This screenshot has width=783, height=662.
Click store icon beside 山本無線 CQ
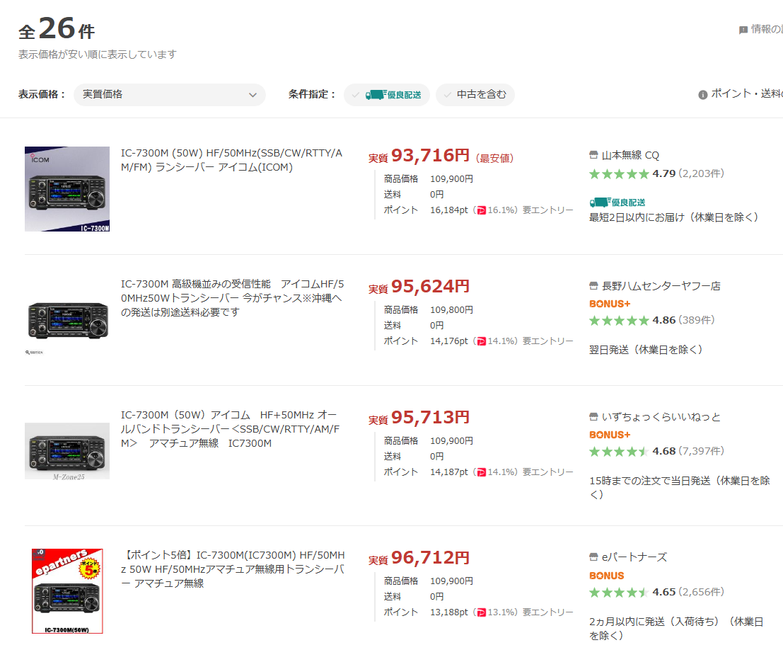tap(593, 155)
